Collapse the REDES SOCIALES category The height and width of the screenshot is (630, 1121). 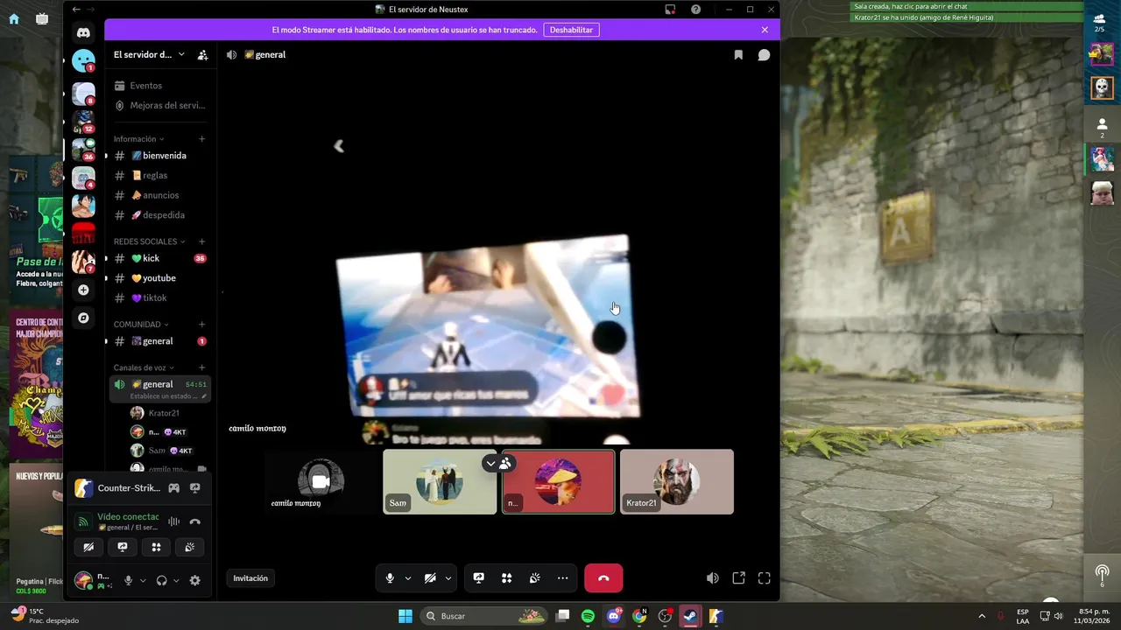click(150, 241)
